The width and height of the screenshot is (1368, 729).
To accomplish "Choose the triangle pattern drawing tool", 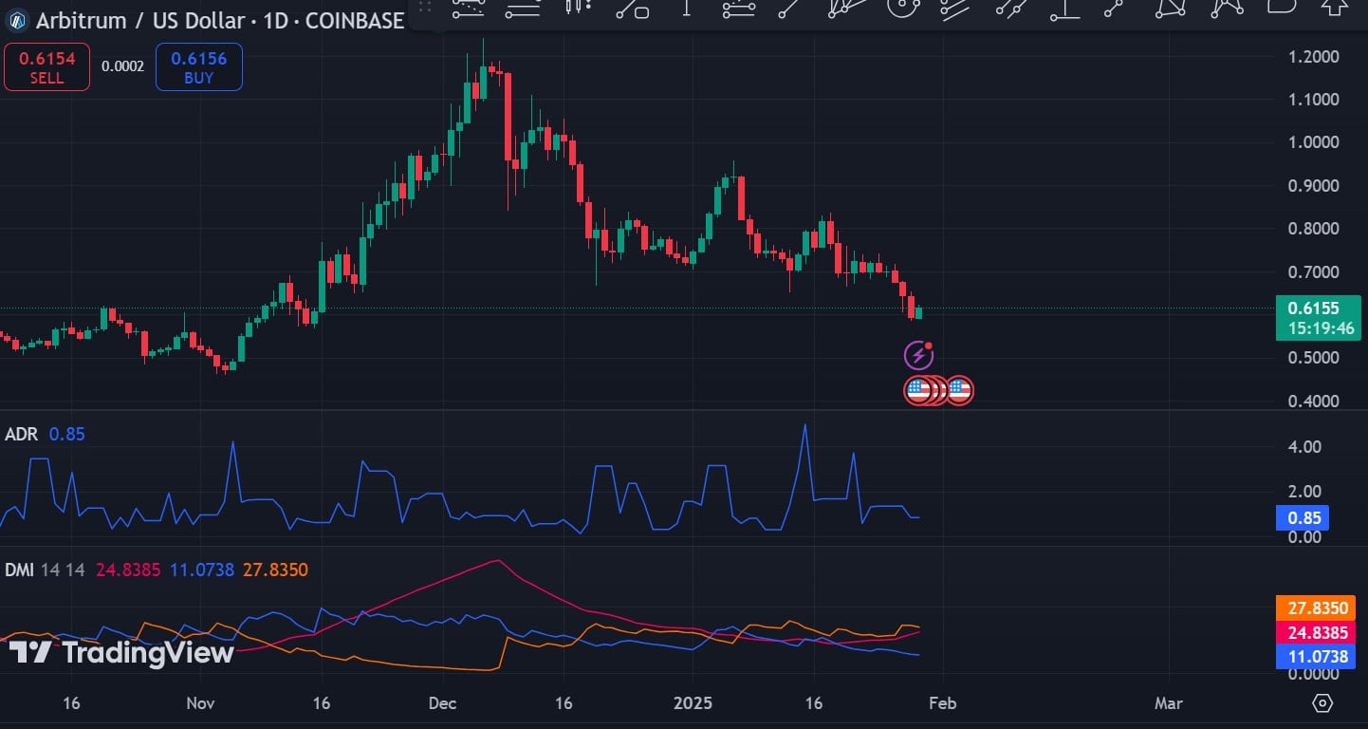I will tap(1173, 8).
